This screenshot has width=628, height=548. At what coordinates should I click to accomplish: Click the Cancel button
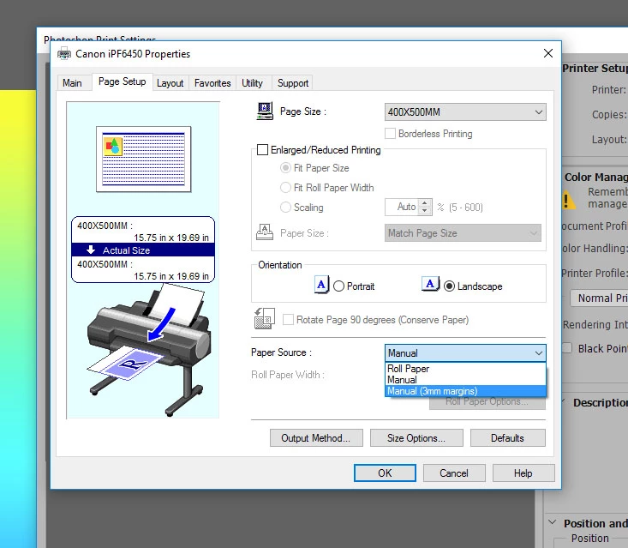point(454,473)
